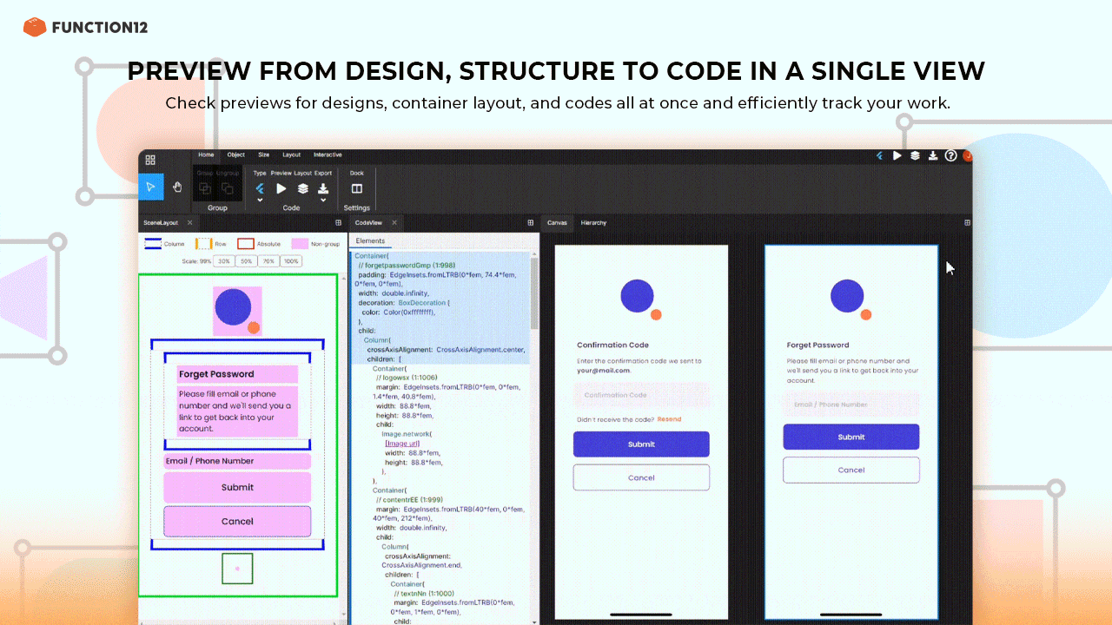Click Cancel on the Forget Password screen
Viewport: 1112px width, 625px height.
(x=851, y=470)
